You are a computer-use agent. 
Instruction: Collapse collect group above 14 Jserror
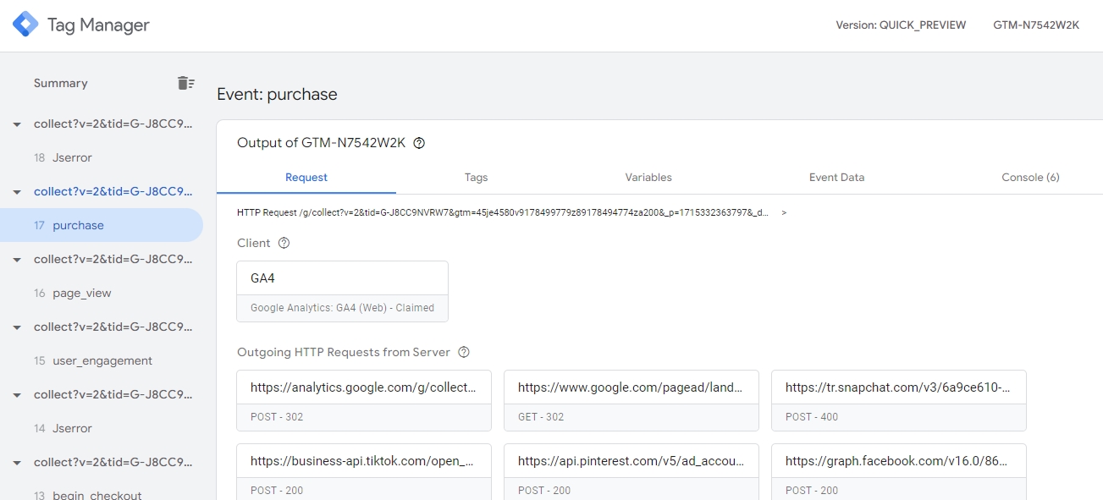tap(17, 395)
